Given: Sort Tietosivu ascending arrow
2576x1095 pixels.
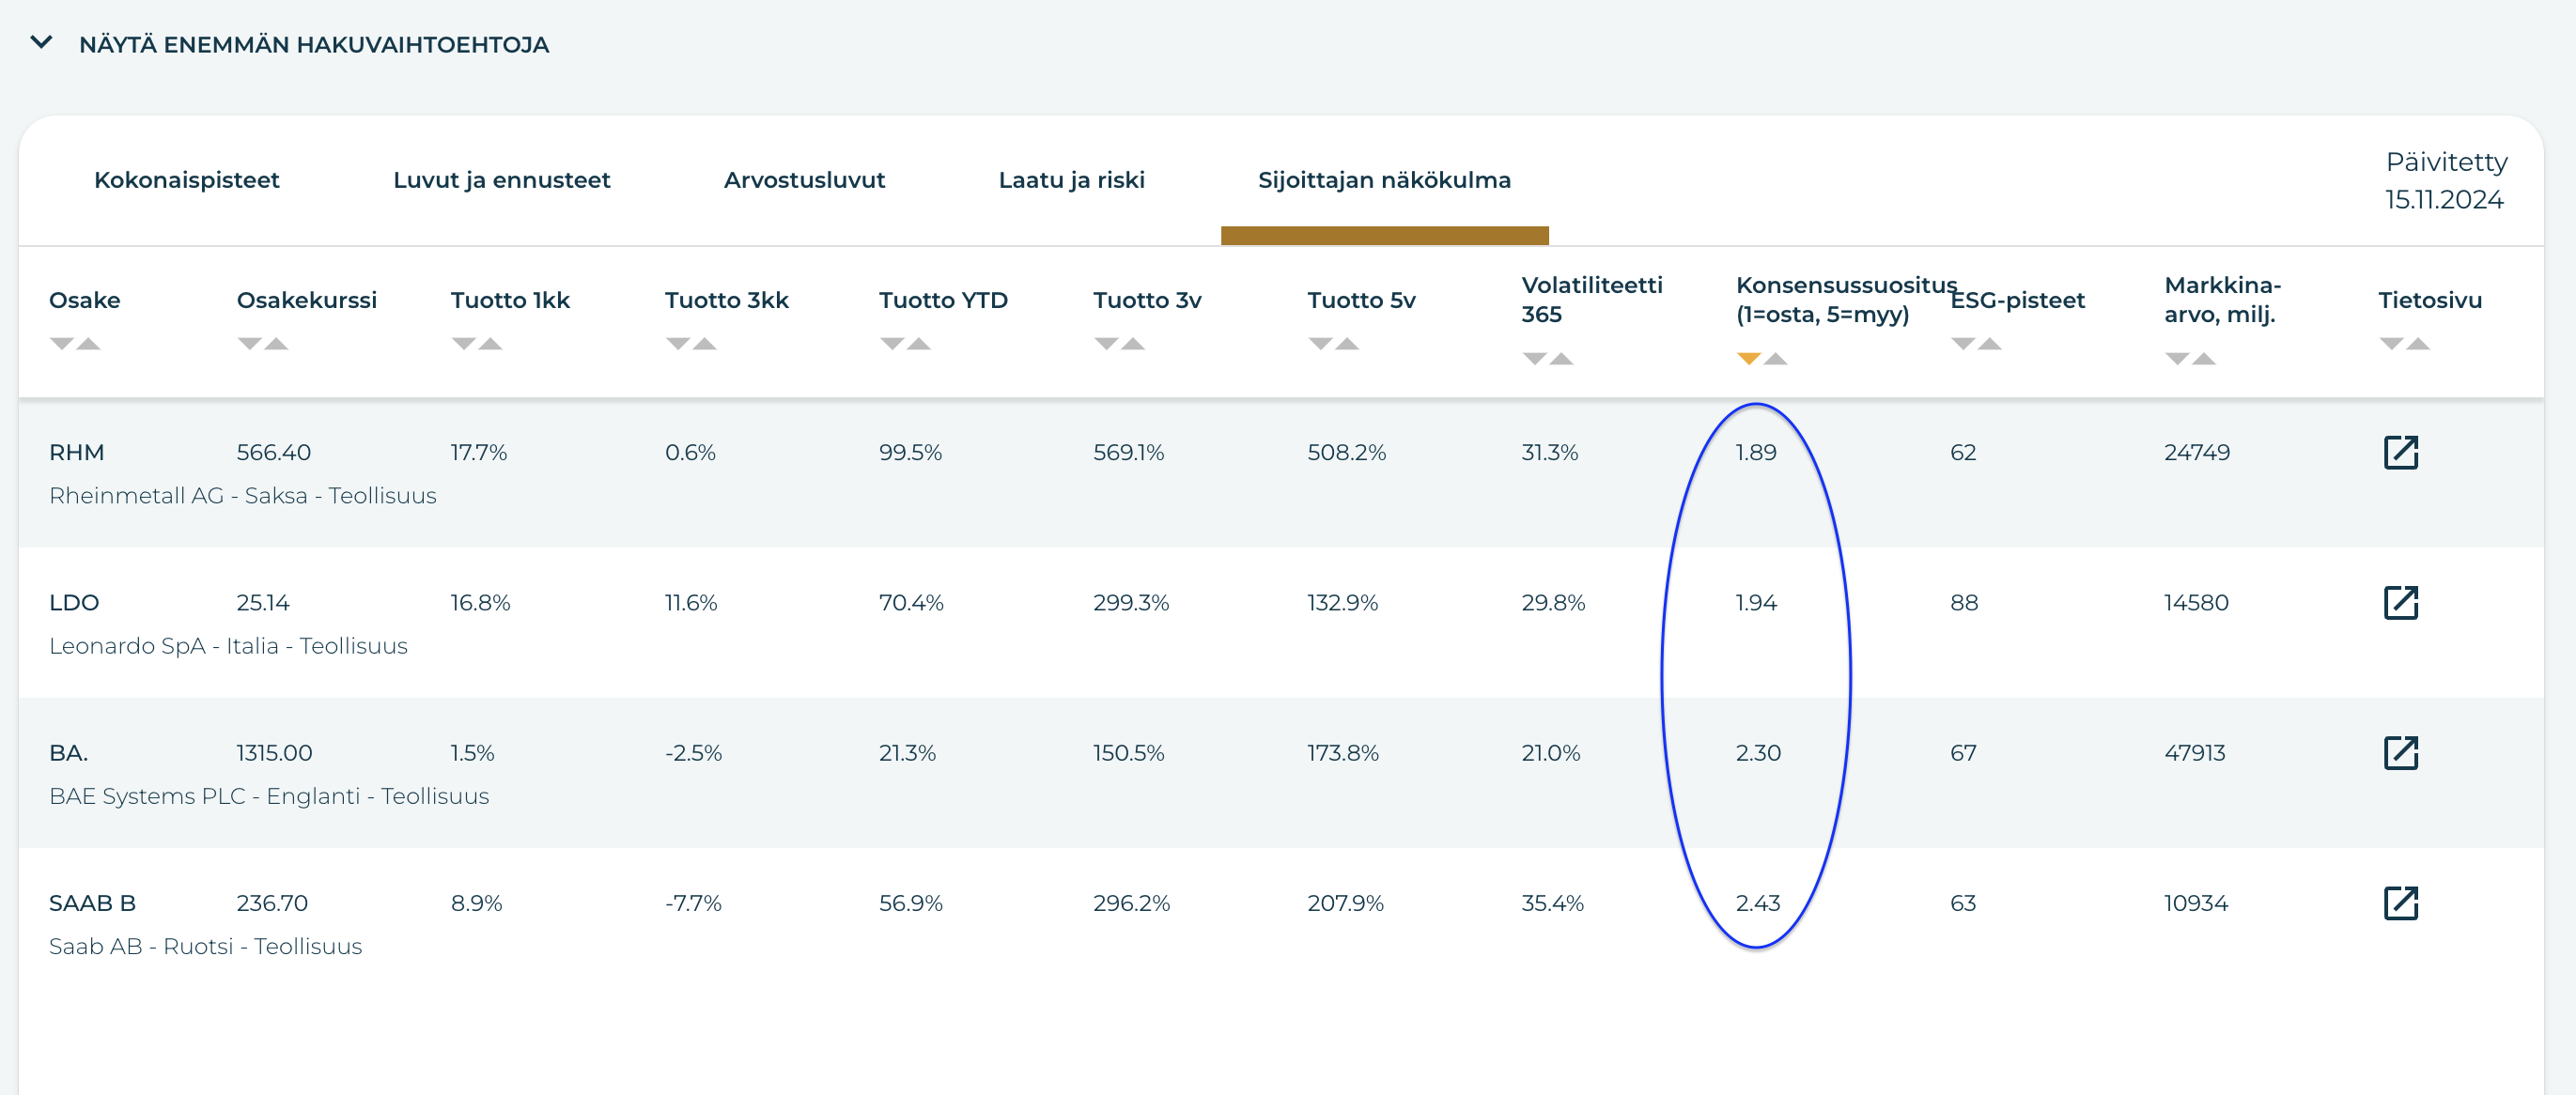Looking at the screenshot, I should (2418, 343).
